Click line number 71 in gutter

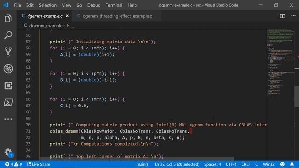pyautogui.click(x=28, y=131)
